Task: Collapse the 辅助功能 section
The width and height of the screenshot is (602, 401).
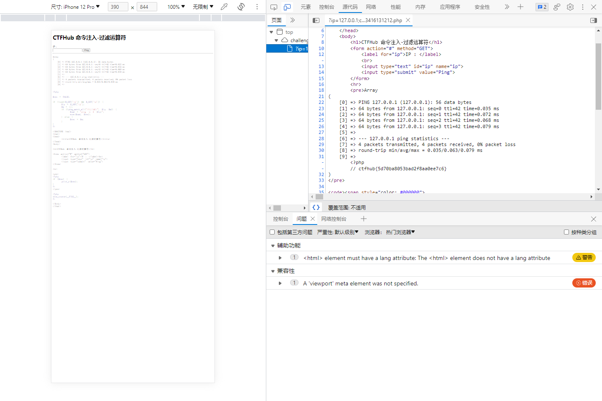Action: coord(273,246)
